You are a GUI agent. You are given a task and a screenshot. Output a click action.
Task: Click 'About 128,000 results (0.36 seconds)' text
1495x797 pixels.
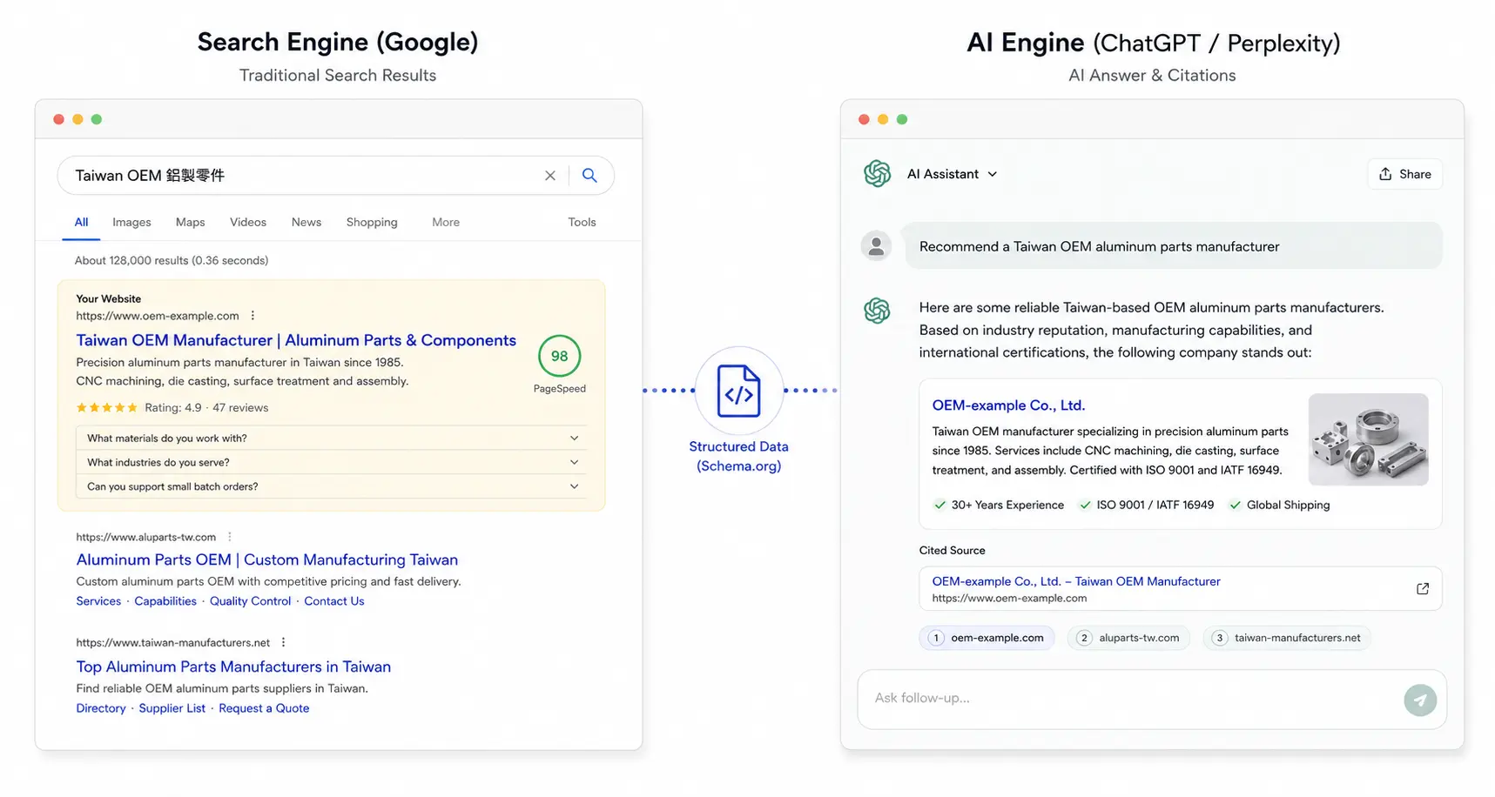click(172, 260)
